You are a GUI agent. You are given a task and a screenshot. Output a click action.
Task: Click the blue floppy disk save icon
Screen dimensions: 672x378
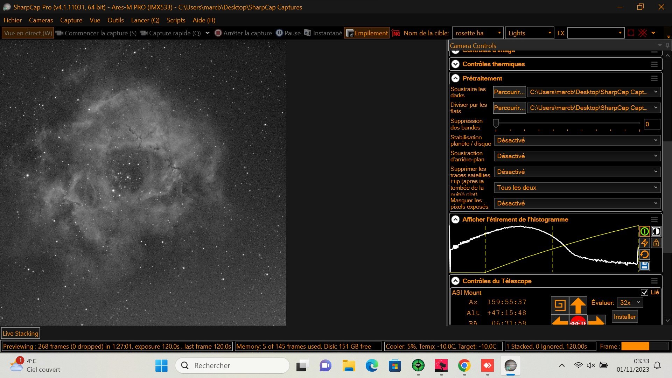(x=644, y=266)
